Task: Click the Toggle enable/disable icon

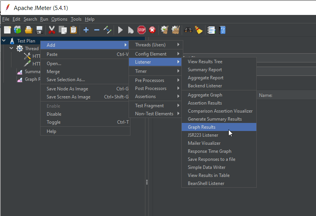Action: [x=108, y=30]
